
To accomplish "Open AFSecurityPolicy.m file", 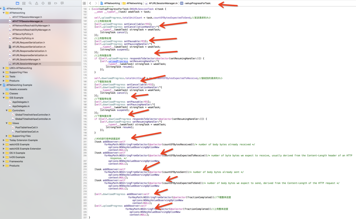I will coord(40,38).
